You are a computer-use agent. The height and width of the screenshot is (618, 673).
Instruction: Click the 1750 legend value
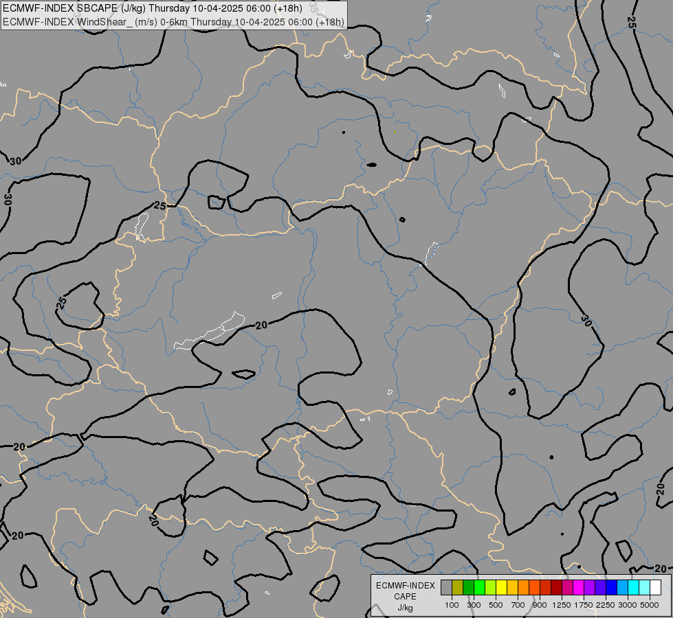584,605
